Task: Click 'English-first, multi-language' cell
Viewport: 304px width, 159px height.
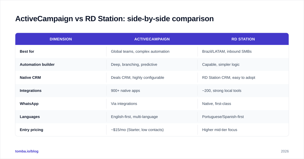Action: click(x=152, y=117)
